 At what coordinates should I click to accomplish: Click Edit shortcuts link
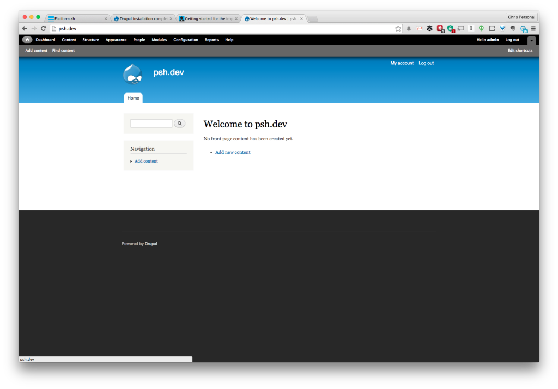[520, 51]
